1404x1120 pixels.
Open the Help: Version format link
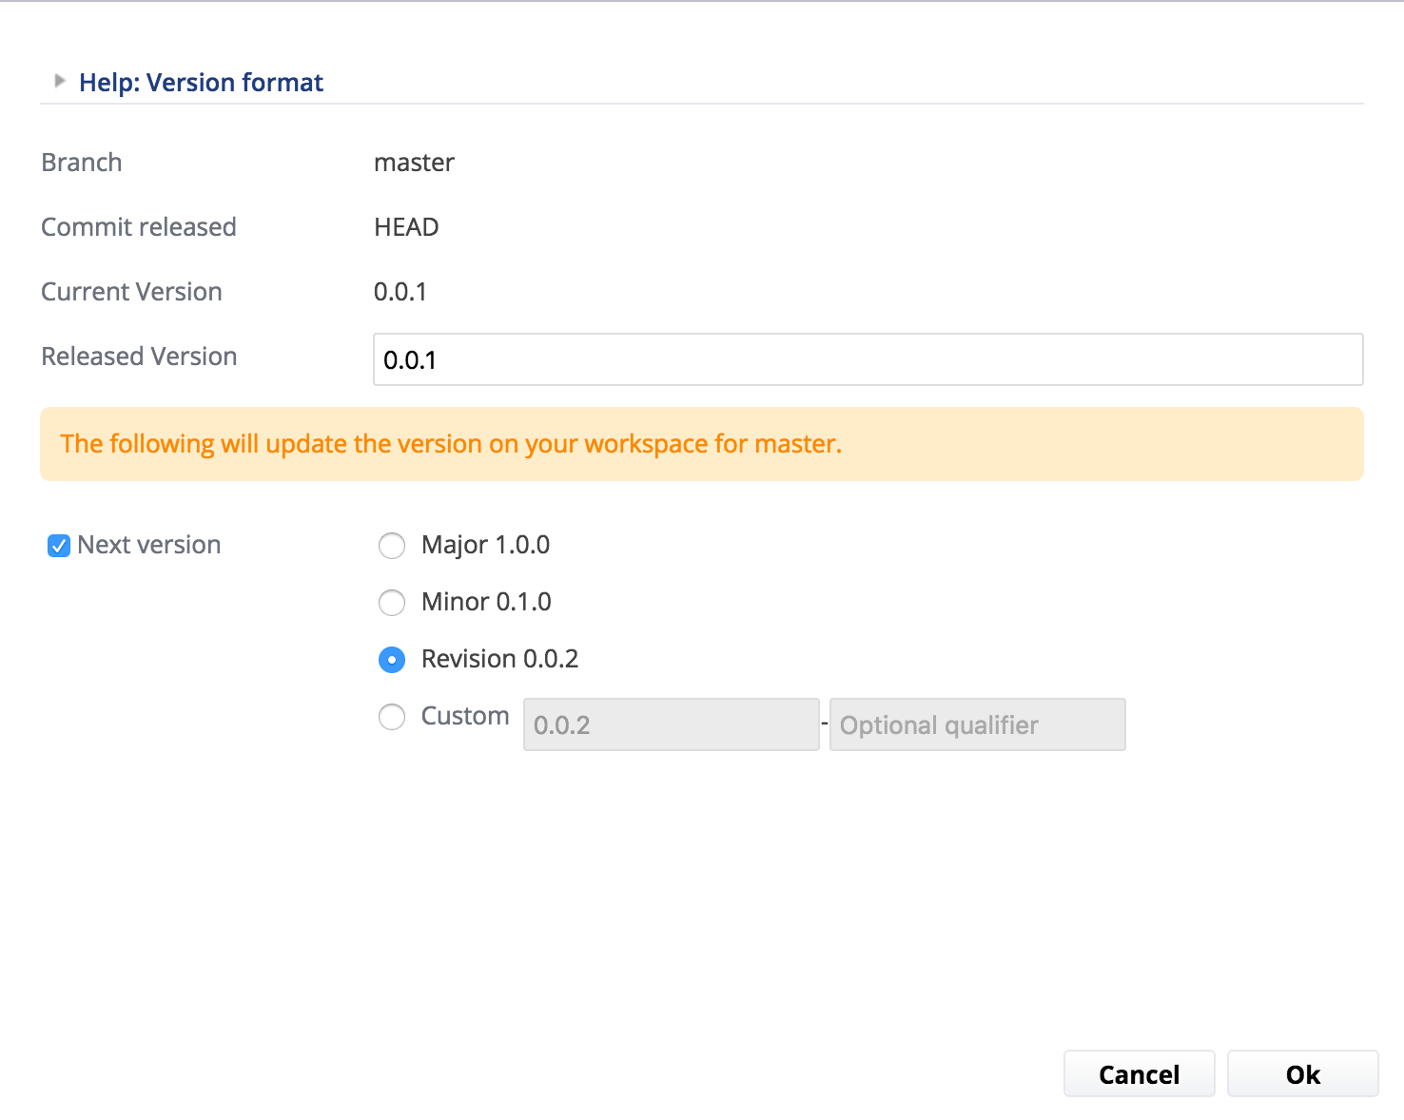(201, 83)
